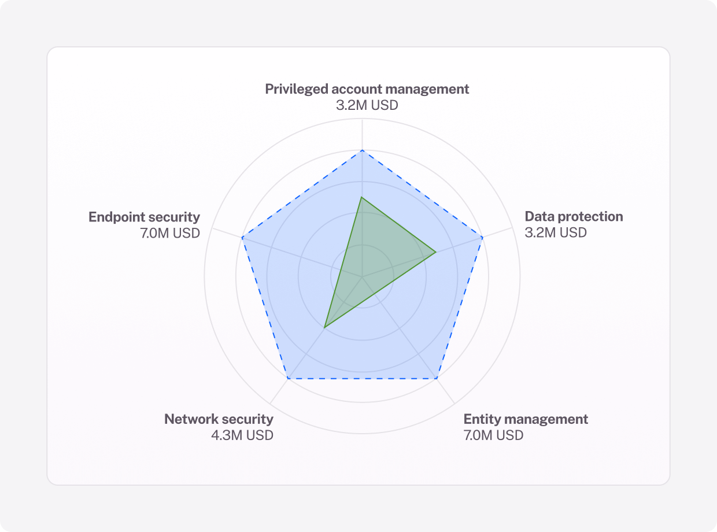717x532 pixels.
Task: Click blue dashed vertex on Privileged account management axis
Action: tap(362, 150)
